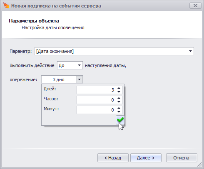Click the window resize grip corner
Image resolution: width=204 pixels, height=169 pixels.
tap(199, 164)
